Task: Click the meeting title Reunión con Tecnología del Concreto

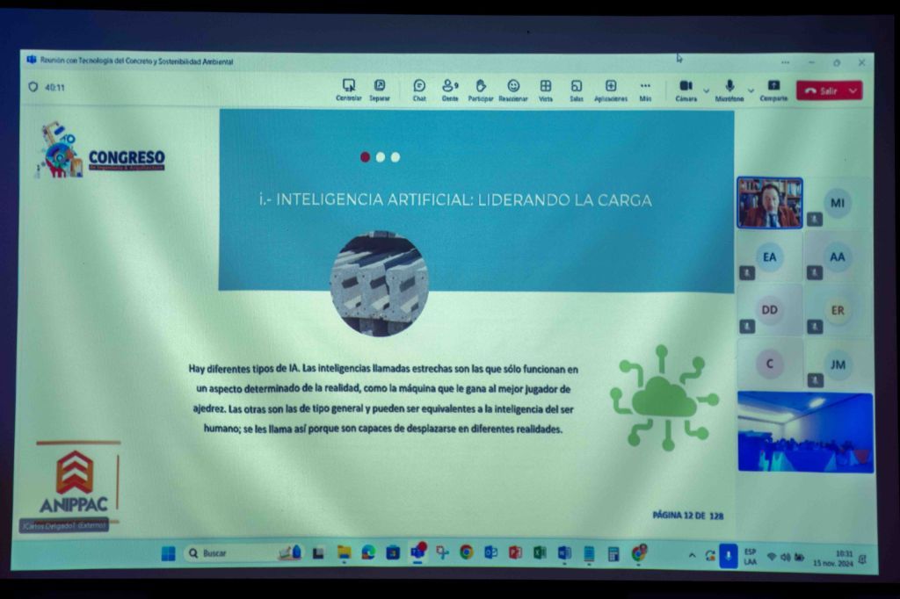Action: point(136,61)
